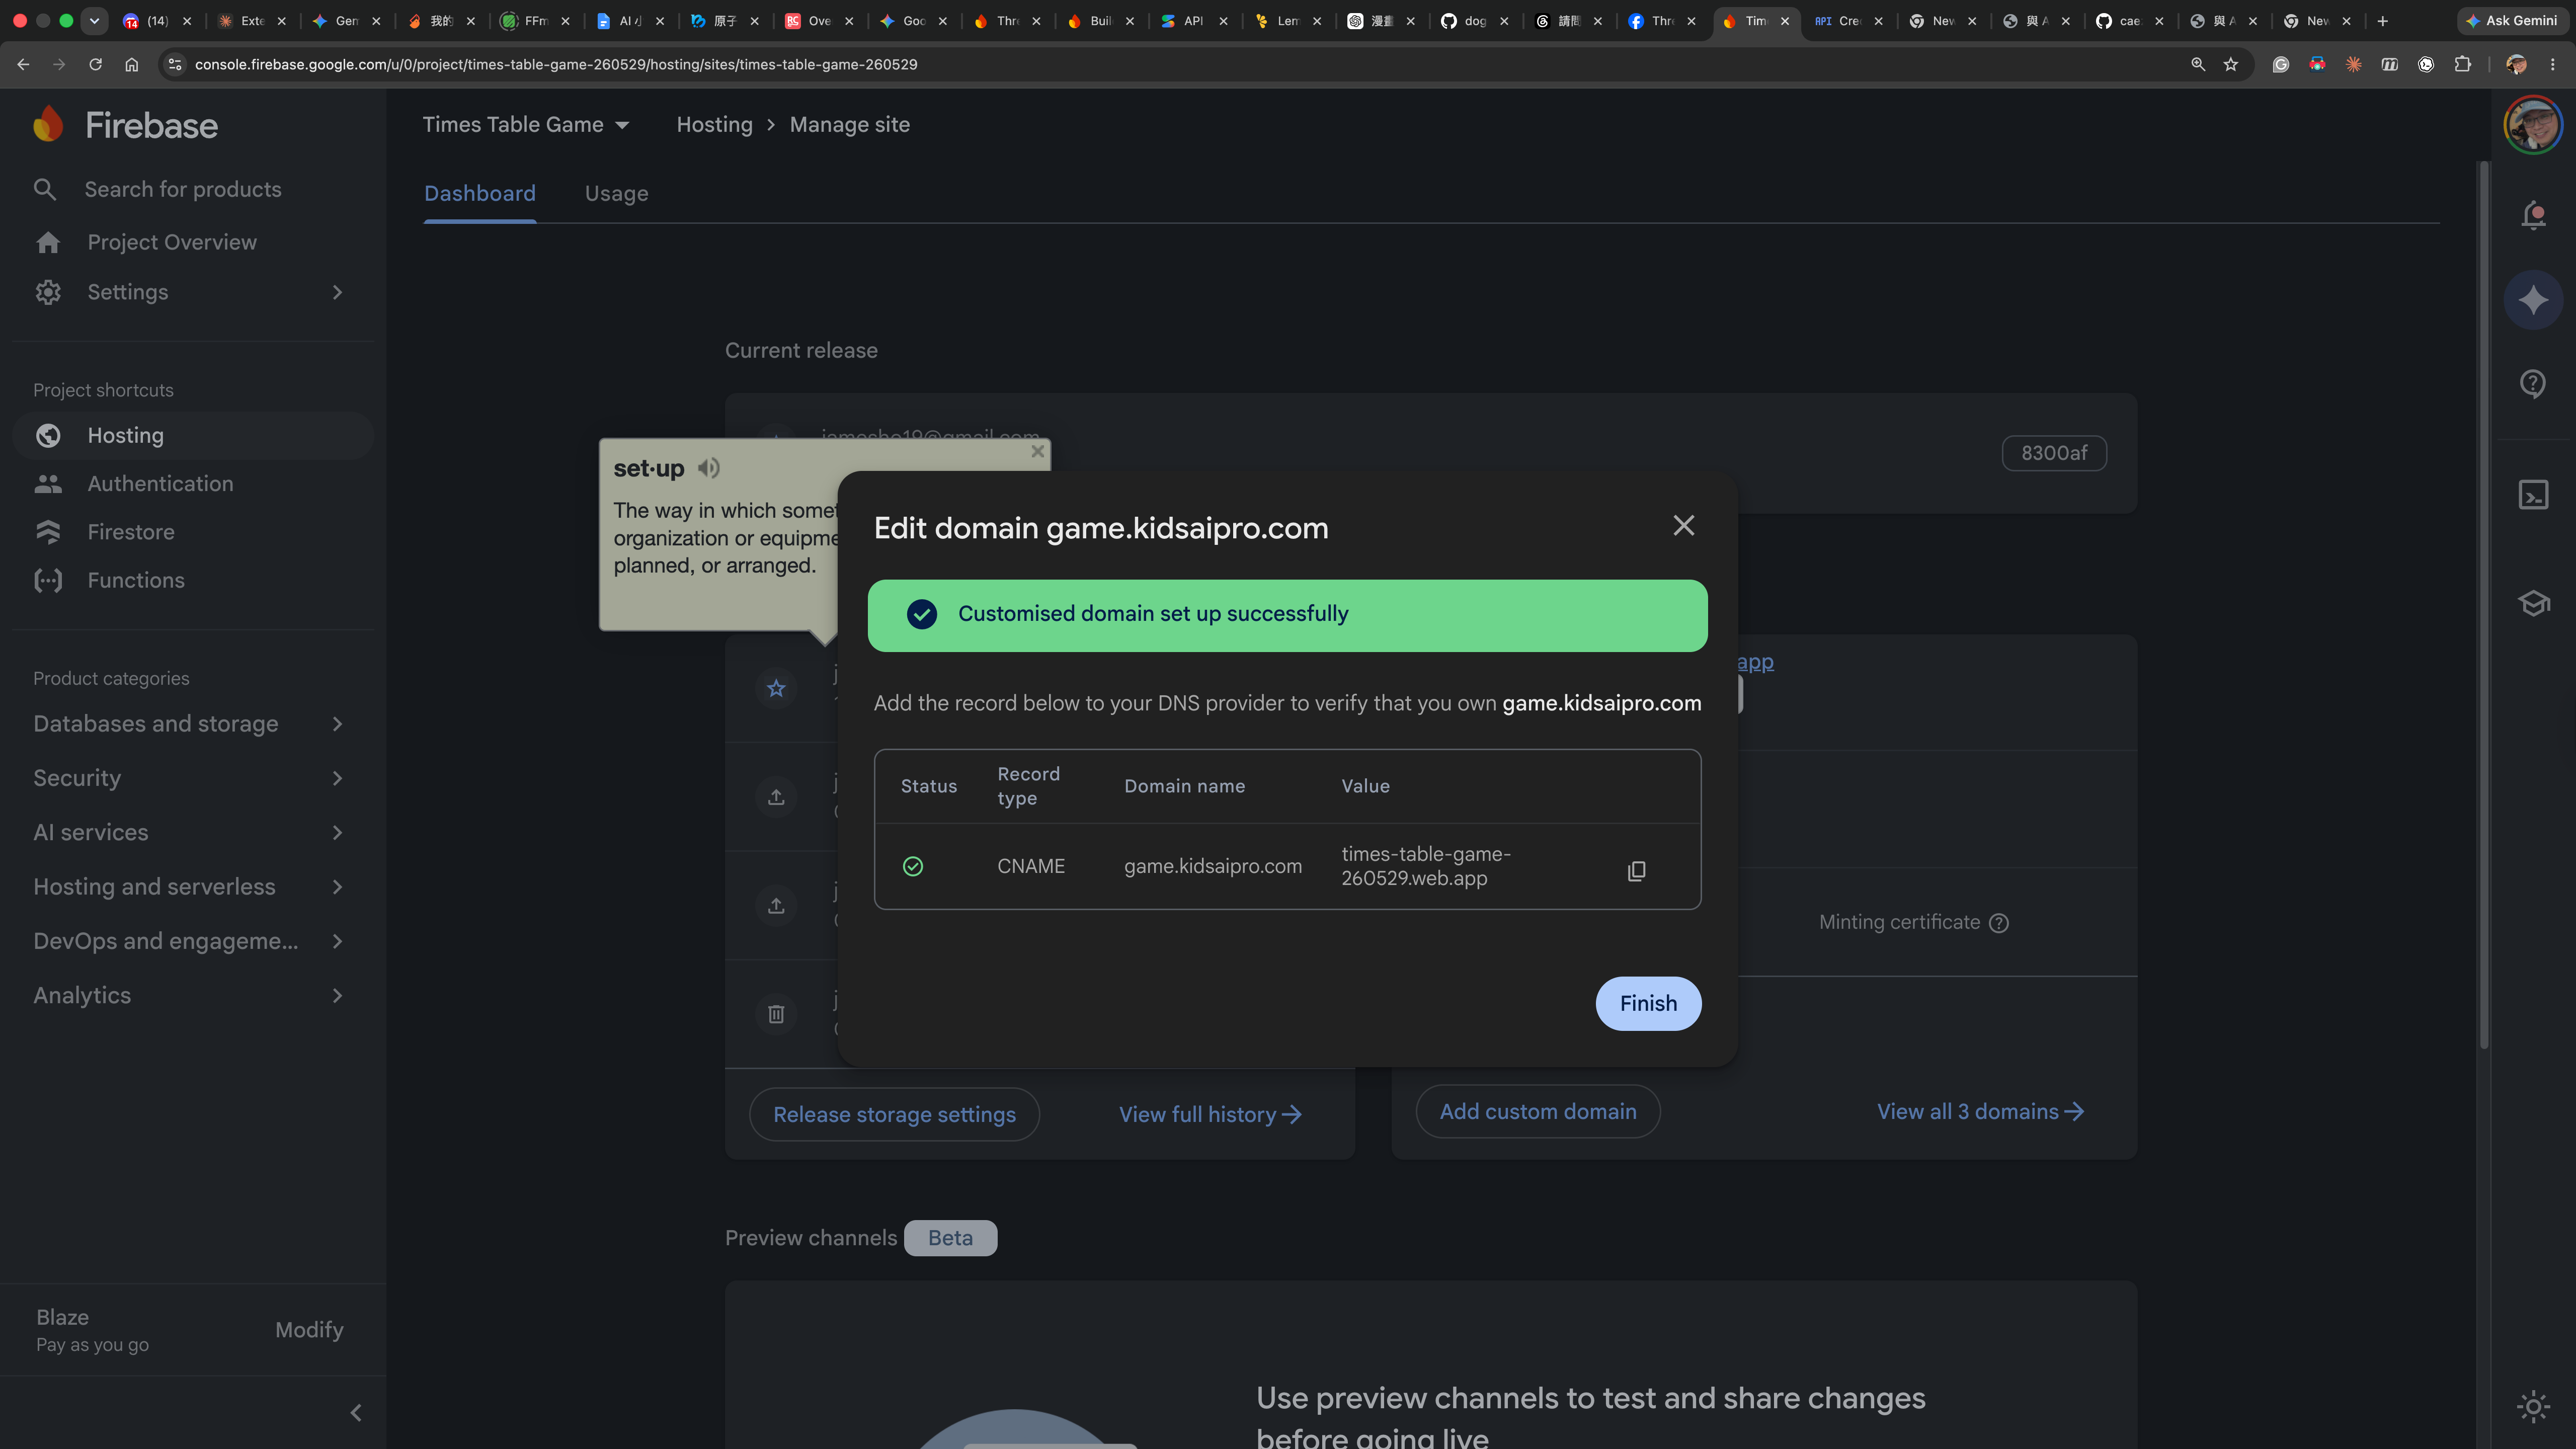Screen dimensions: 2576x1449
Task: Open Gemini in Firebase sparkle icon
Action: (2533, 299)
